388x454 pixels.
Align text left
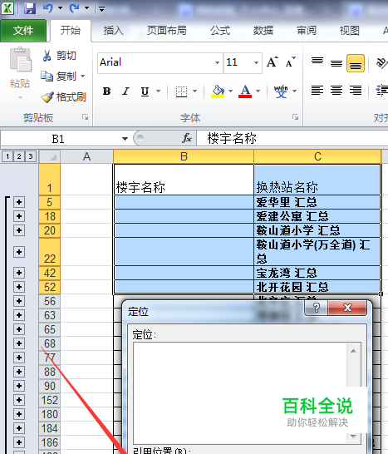pos(317,91)
